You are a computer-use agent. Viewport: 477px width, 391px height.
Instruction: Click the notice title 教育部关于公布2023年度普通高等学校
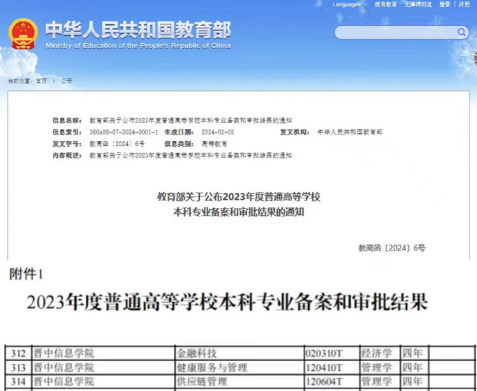[238, 197]
